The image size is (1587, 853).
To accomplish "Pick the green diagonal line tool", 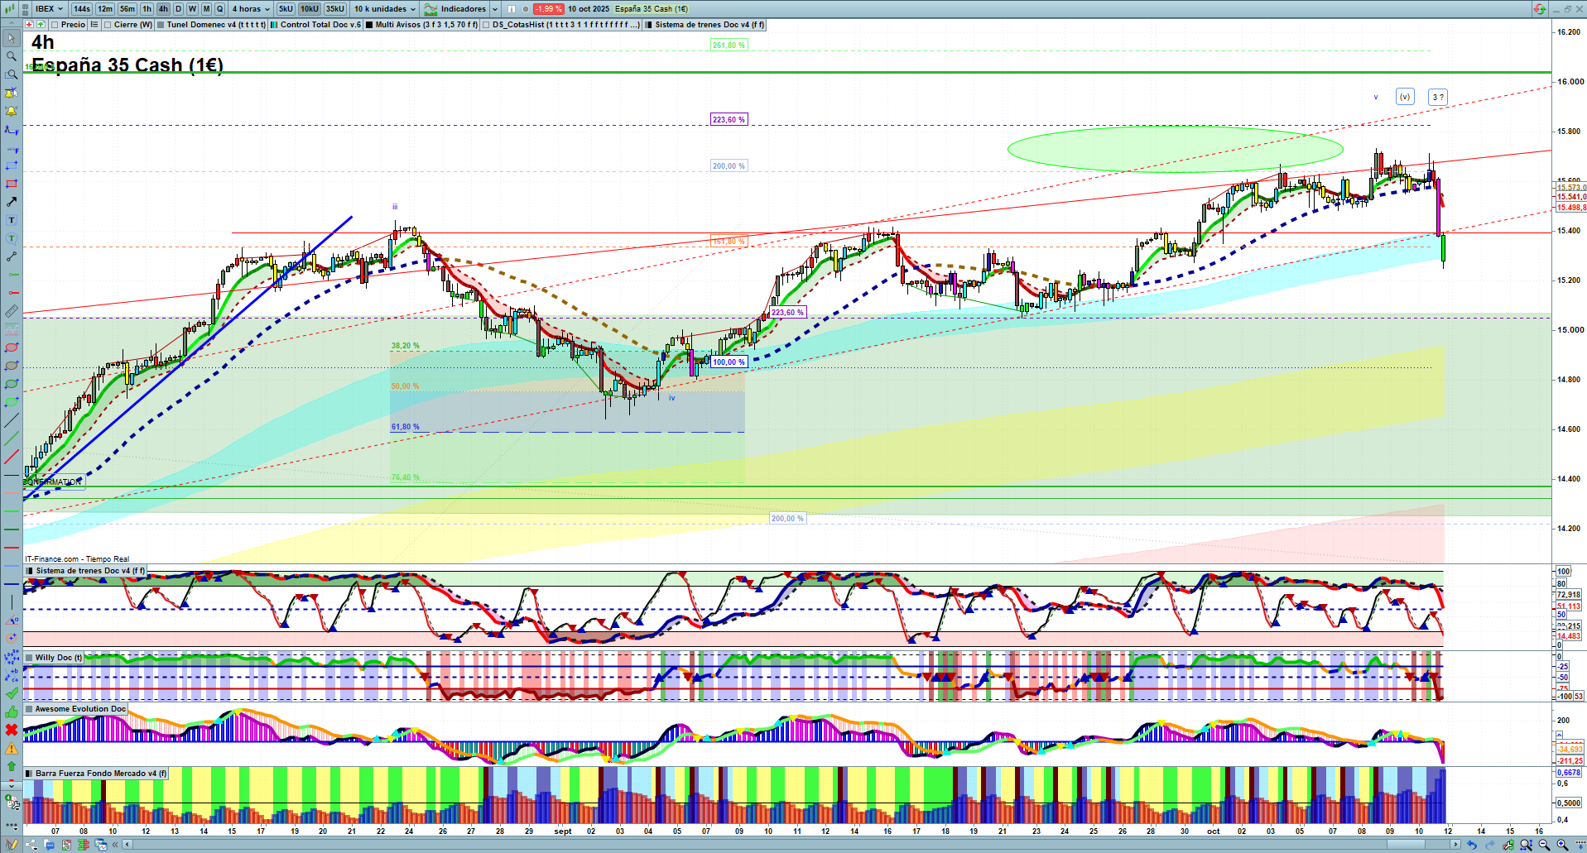I will tap(12, 438).
